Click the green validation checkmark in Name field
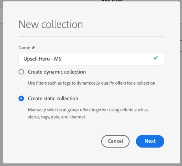Screen dimensions: 182x166 coord(156,58)
